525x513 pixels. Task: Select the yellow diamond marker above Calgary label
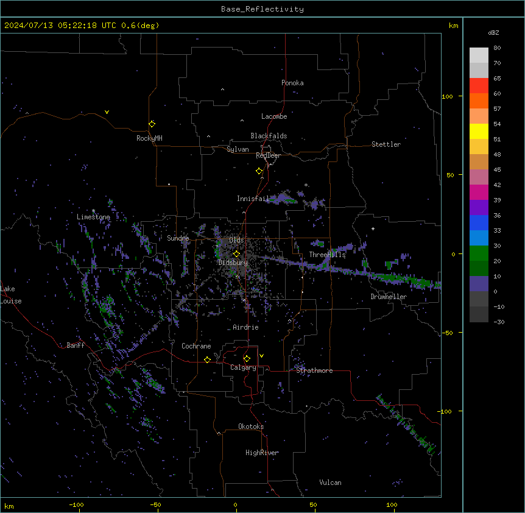pos(247,359)
